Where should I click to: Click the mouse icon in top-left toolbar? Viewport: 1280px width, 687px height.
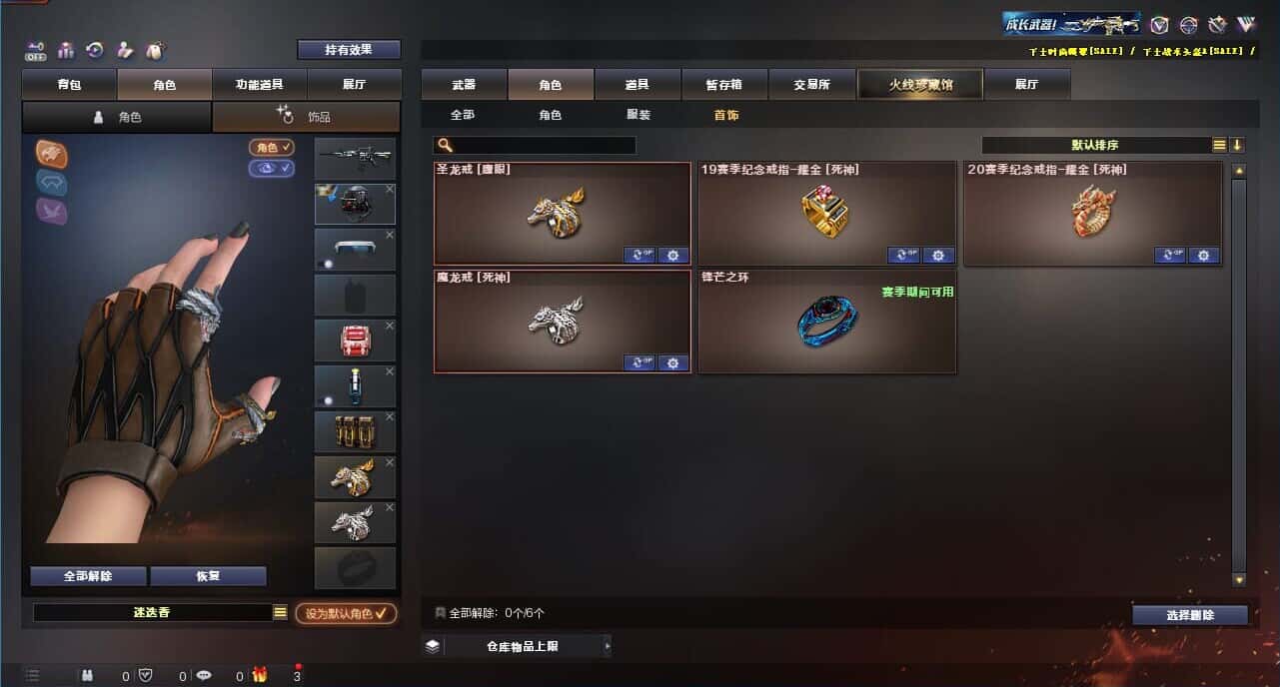[x=155, y=50]
